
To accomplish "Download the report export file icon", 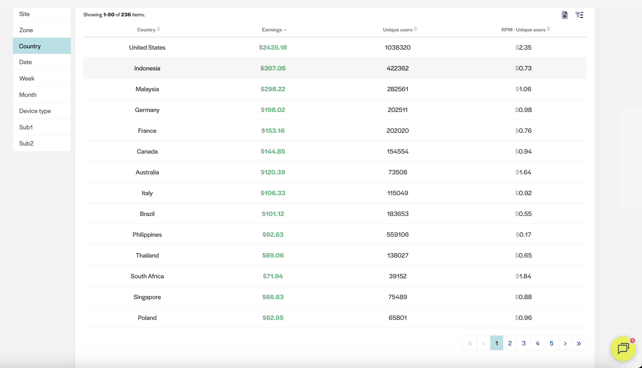I will pyautogui.click(x=565, y=15).
